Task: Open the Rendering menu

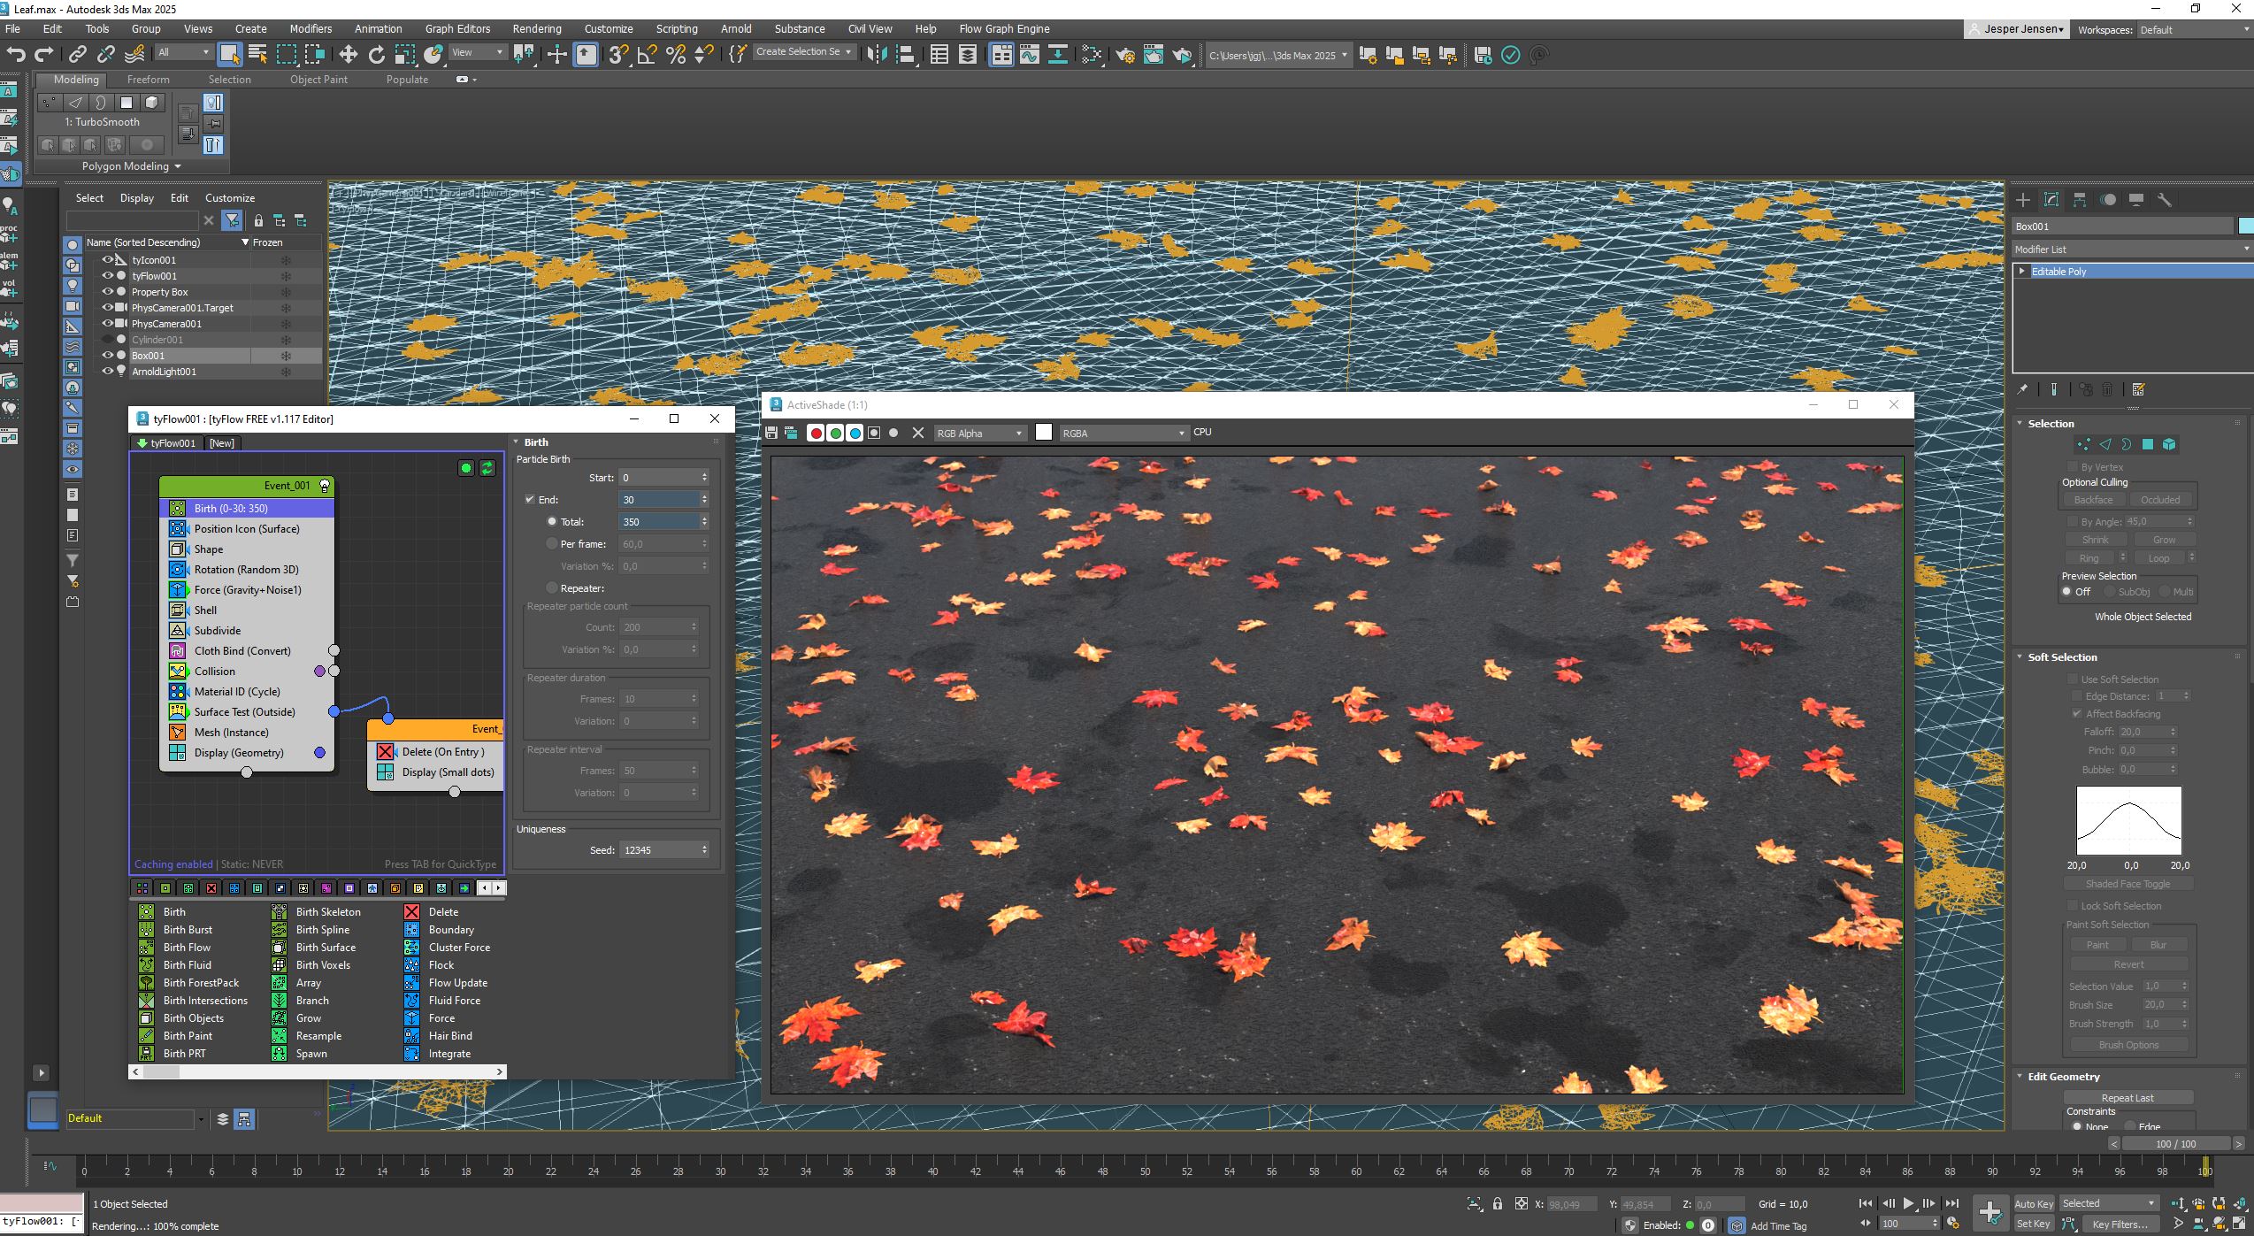Action: tap(536, 28)
